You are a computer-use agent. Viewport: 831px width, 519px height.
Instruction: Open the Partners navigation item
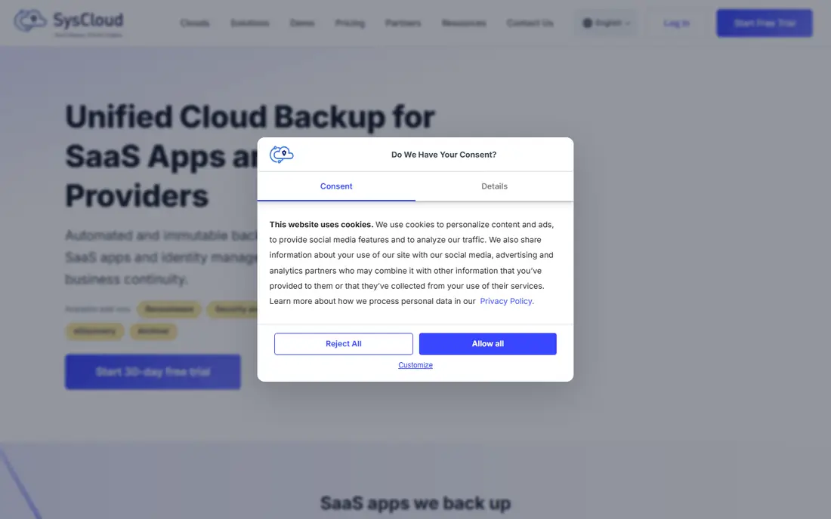pyautogui.click(x=403, y=23)
